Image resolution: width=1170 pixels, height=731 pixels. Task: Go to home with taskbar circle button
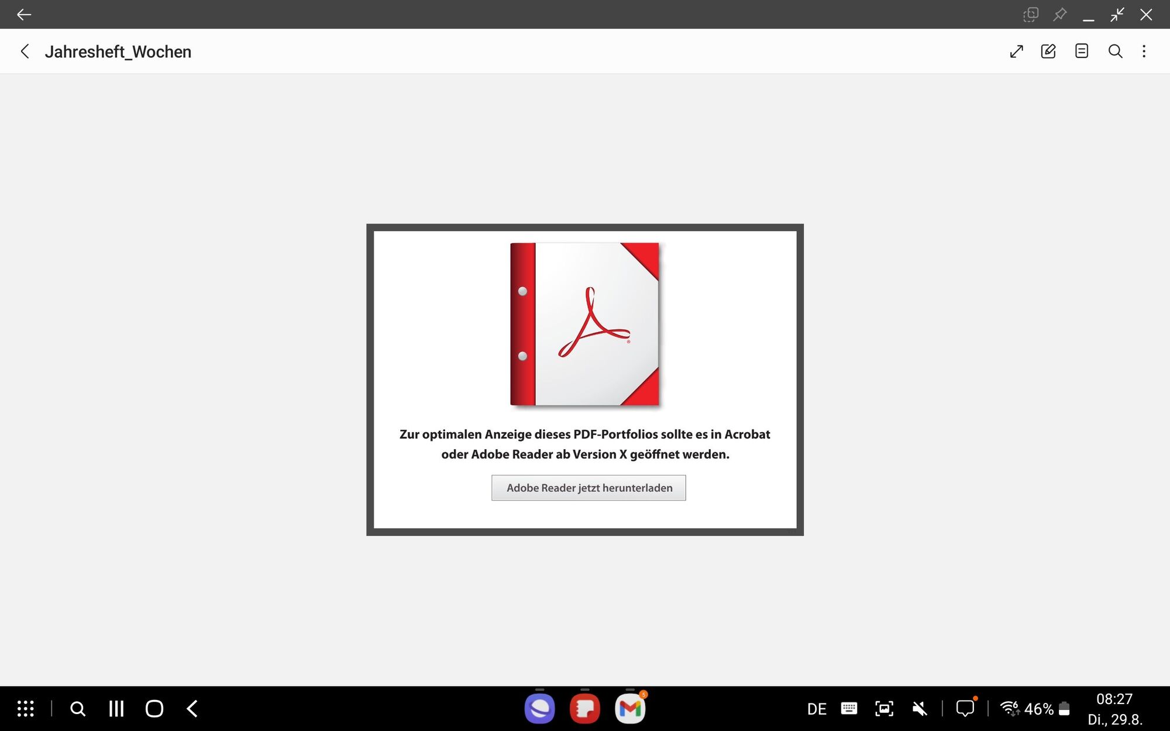[154, 709]
